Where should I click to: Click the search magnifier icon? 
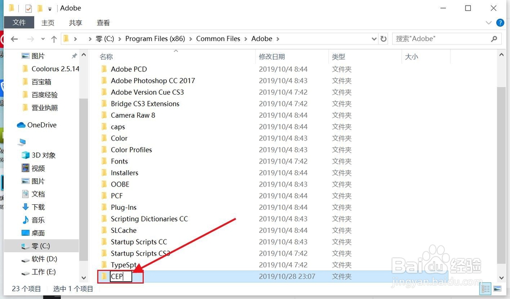coord(494,39)
